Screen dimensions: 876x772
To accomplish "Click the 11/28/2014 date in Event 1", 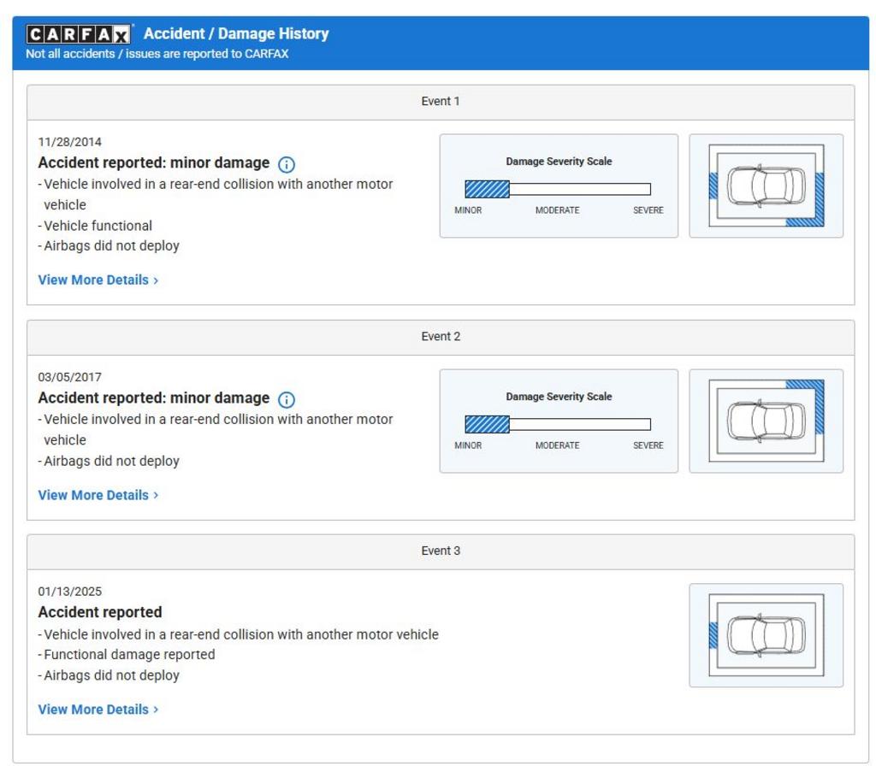I will (69, 142).
